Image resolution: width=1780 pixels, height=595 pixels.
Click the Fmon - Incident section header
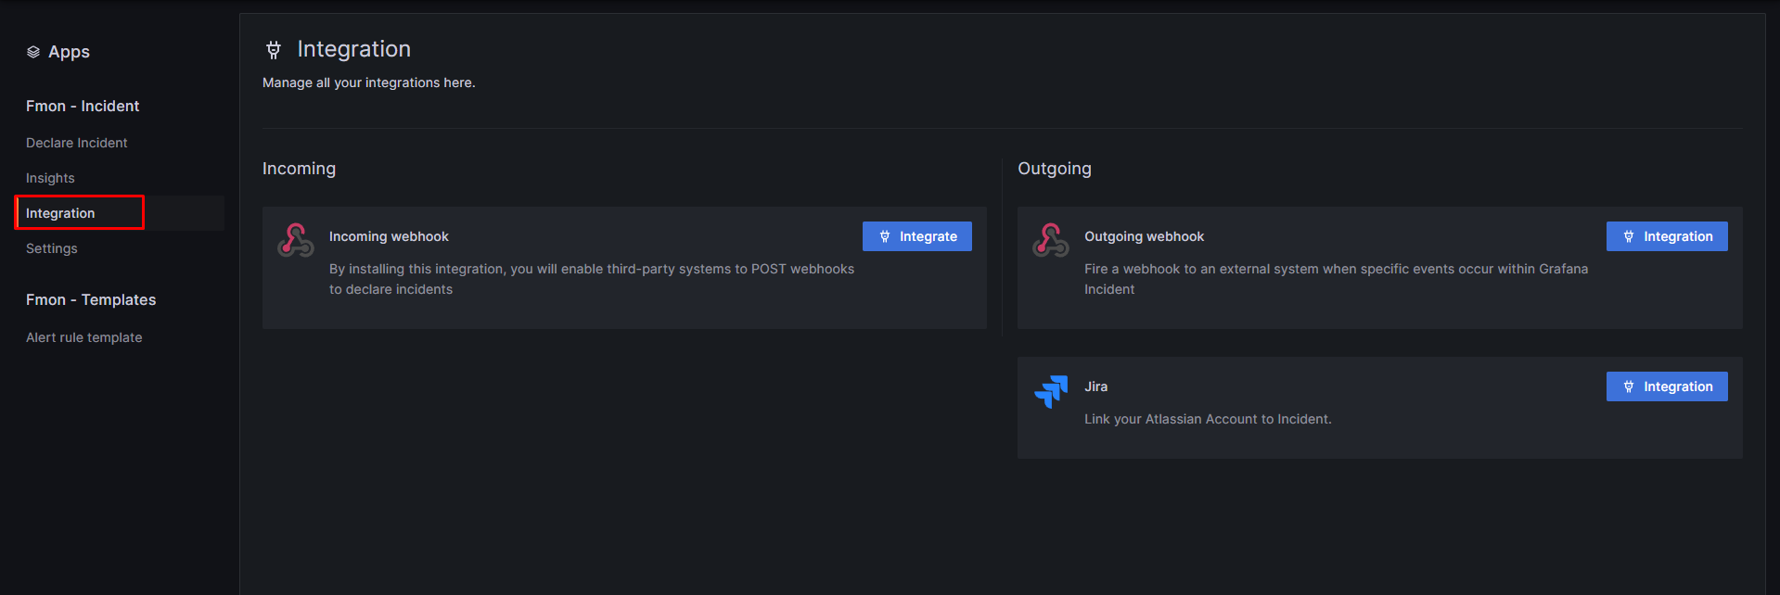83,106
